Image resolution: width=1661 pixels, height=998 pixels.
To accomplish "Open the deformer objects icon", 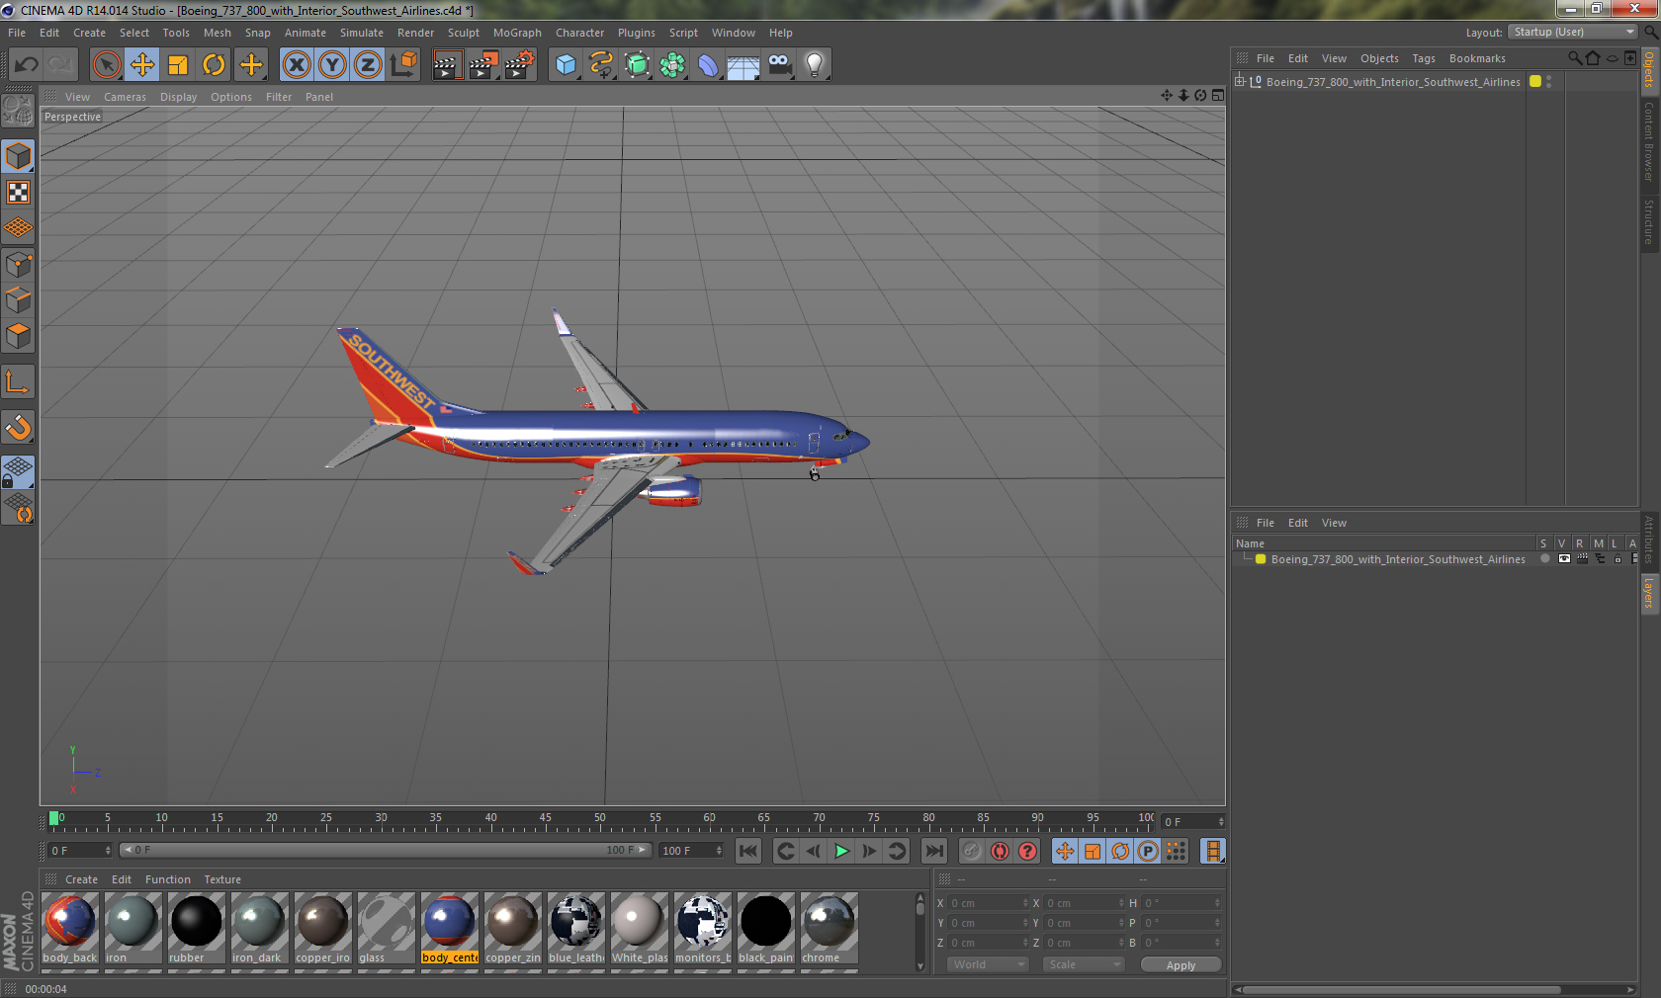I will (708, 65).
